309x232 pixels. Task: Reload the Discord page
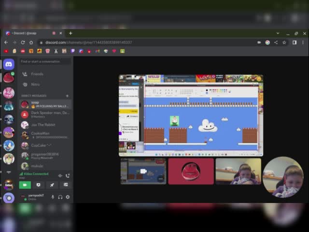(23, 43)
